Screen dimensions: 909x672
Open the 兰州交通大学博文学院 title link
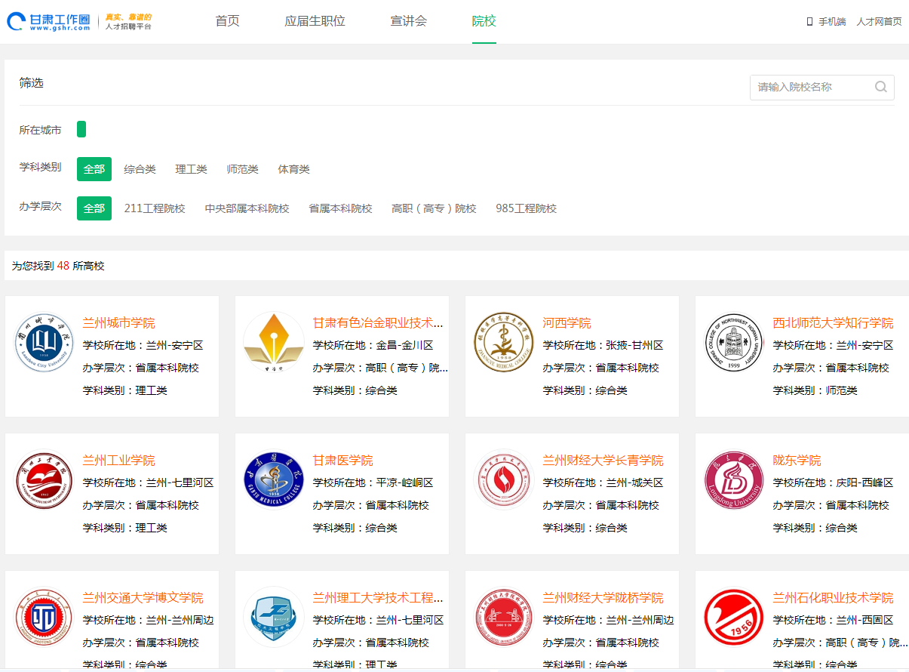click(x=143, y=598)
